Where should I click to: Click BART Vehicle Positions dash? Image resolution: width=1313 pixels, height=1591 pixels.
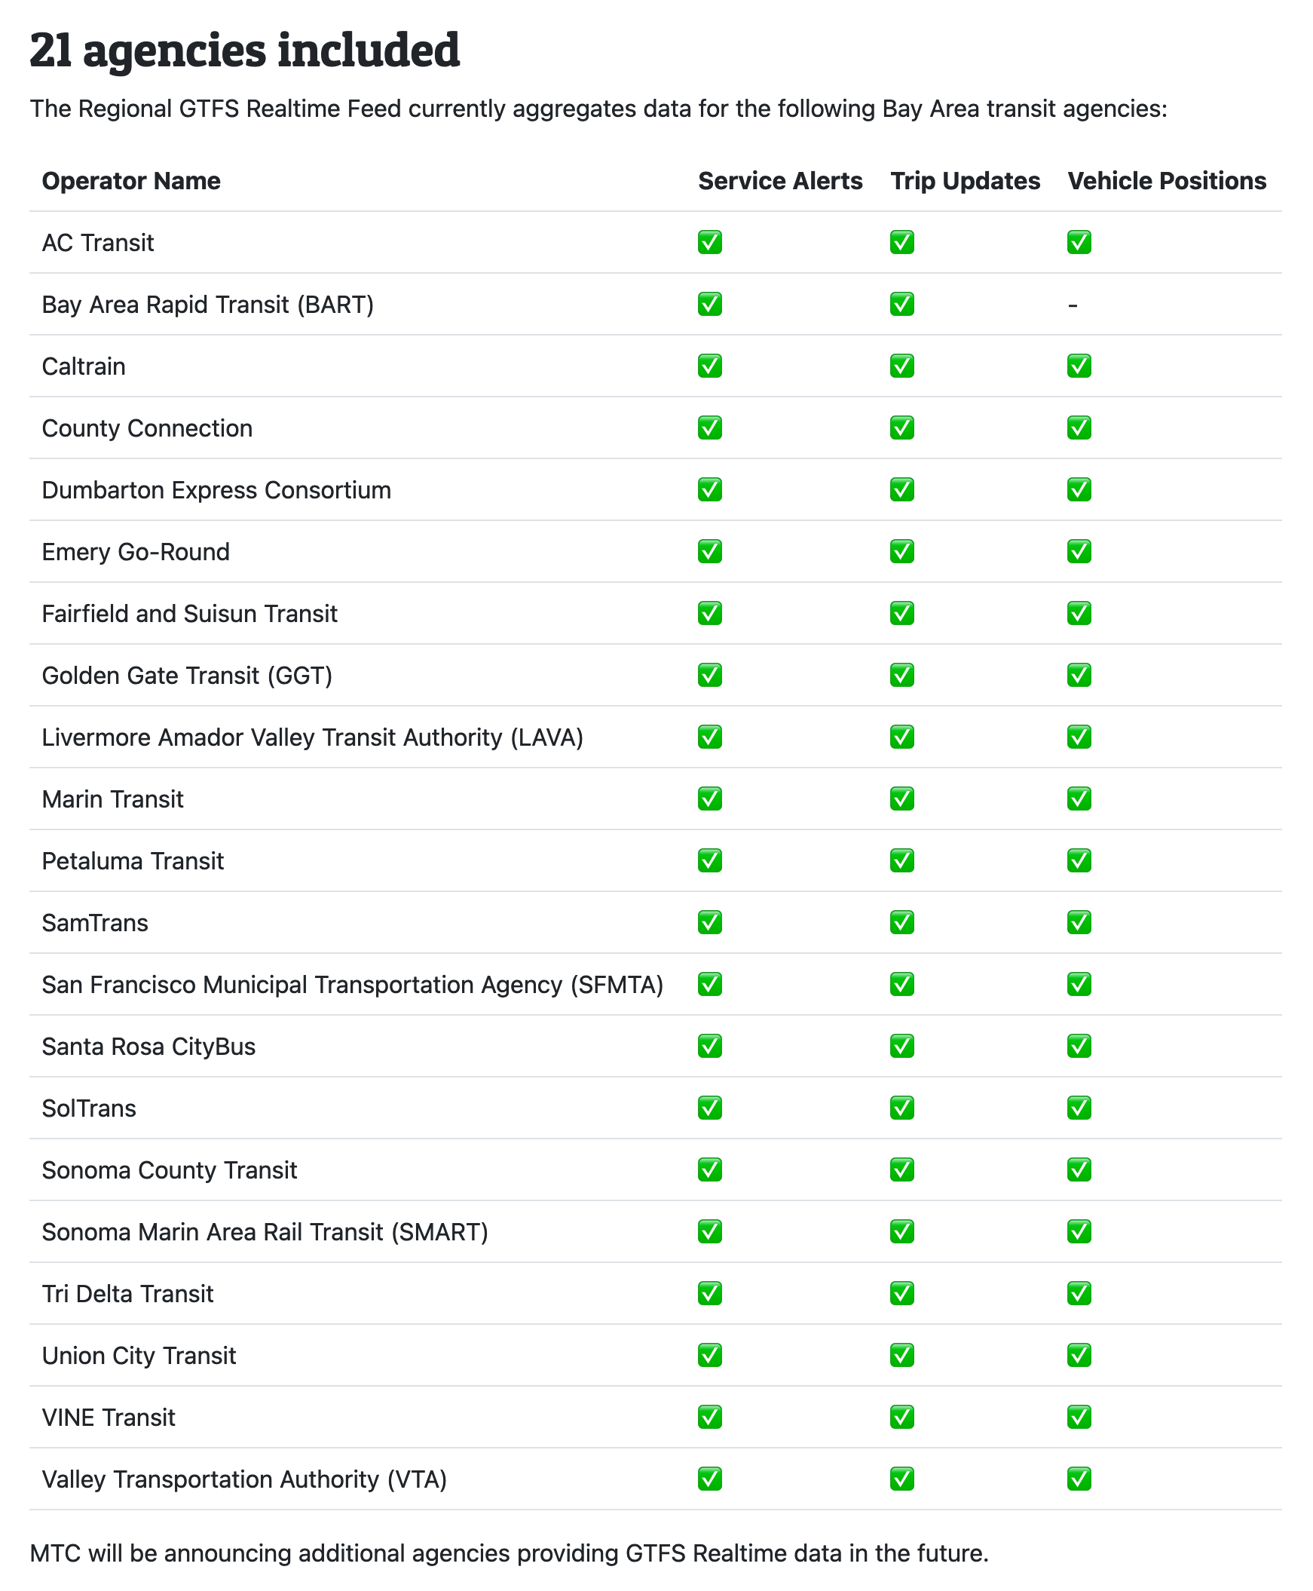(x=1073, y=305)
